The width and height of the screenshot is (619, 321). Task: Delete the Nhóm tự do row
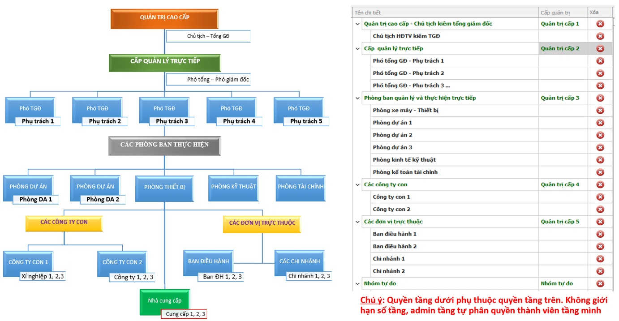(600, 283)
